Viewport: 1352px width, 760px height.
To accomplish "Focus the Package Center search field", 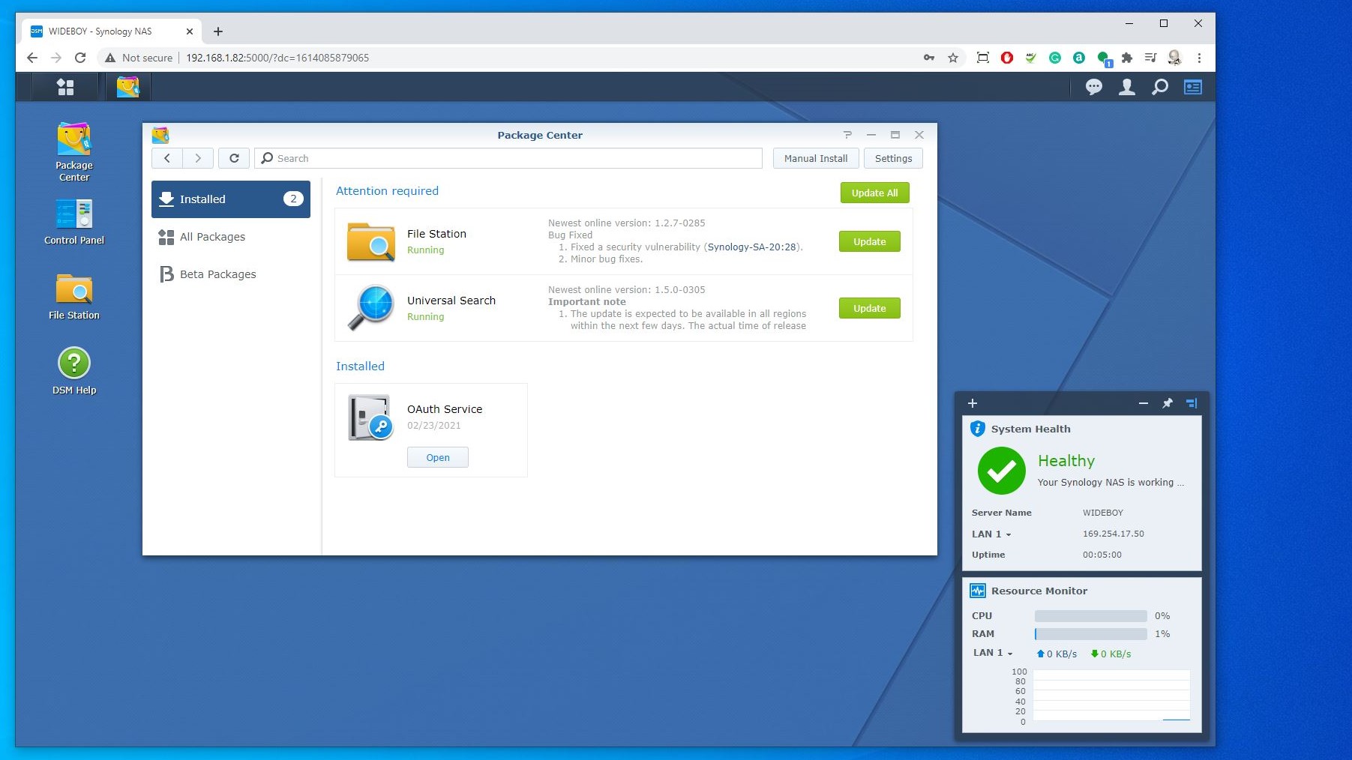I will [x=508, y=158].
